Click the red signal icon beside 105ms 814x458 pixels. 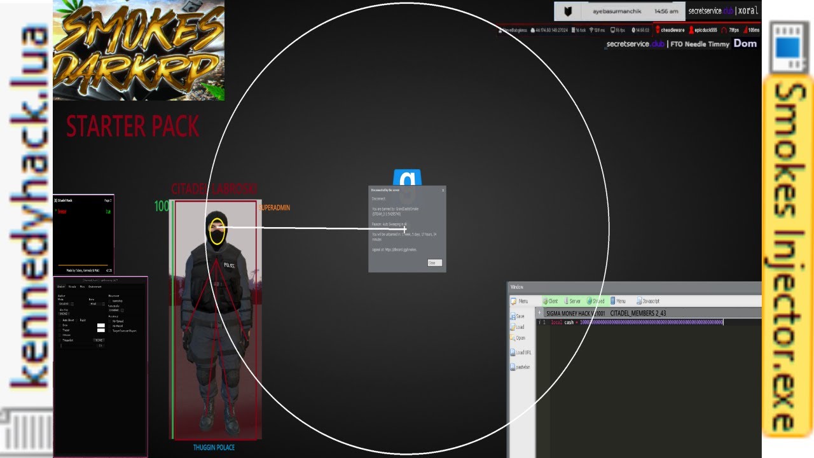click(744, 30)
